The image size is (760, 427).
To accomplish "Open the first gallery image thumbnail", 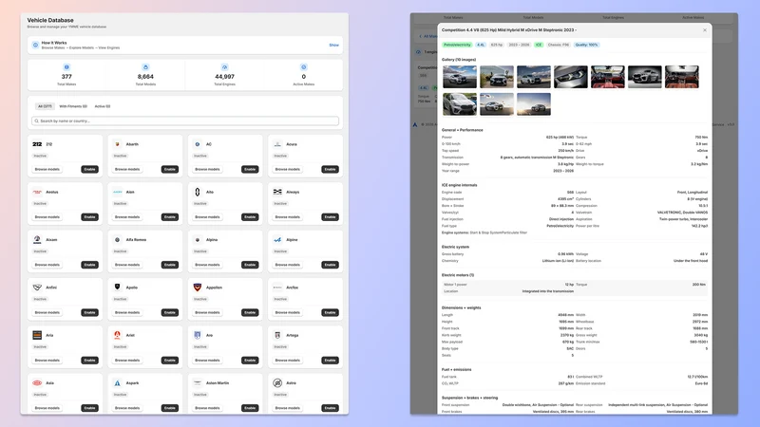I will coord(460,77).
